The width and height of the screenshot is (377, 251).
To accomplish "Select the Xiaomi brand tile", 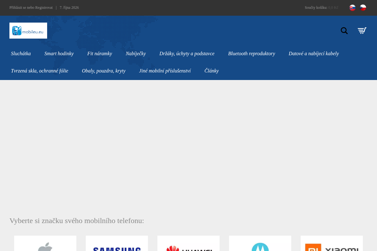I will coord(332,243).
